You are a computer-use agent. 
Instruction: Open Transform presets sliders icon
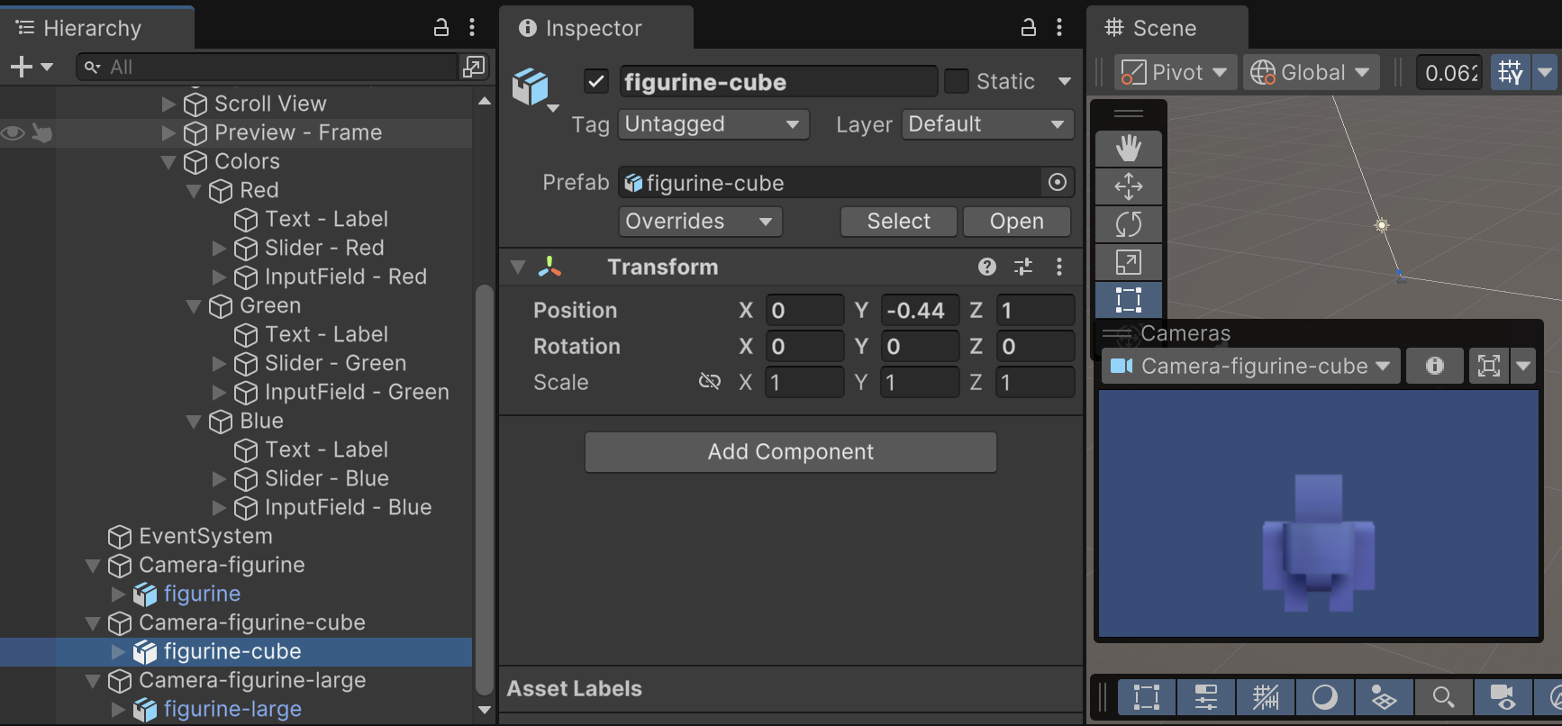[1023, 267]
